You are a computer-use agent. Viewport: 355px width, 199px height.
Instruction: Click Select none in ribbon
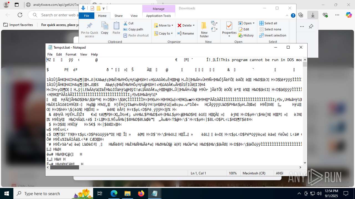(270, 29)
